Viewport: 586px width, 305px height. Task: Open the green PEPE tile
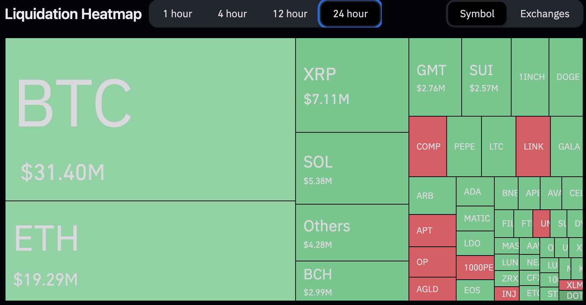[x=464, y=147]
